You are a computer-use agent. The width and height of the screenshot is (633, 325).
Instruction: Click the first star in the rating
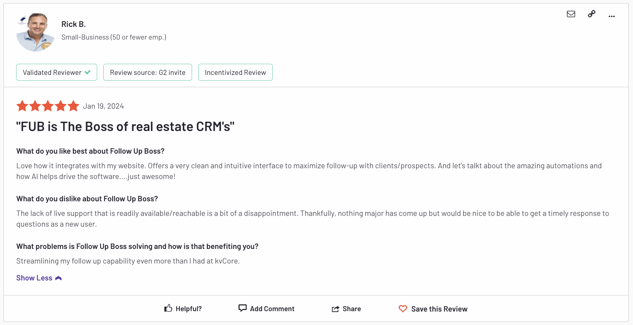pyautogui.click(x=22, y=106)
